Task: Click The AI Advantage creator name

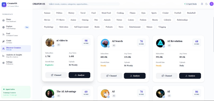Action: 66,91
